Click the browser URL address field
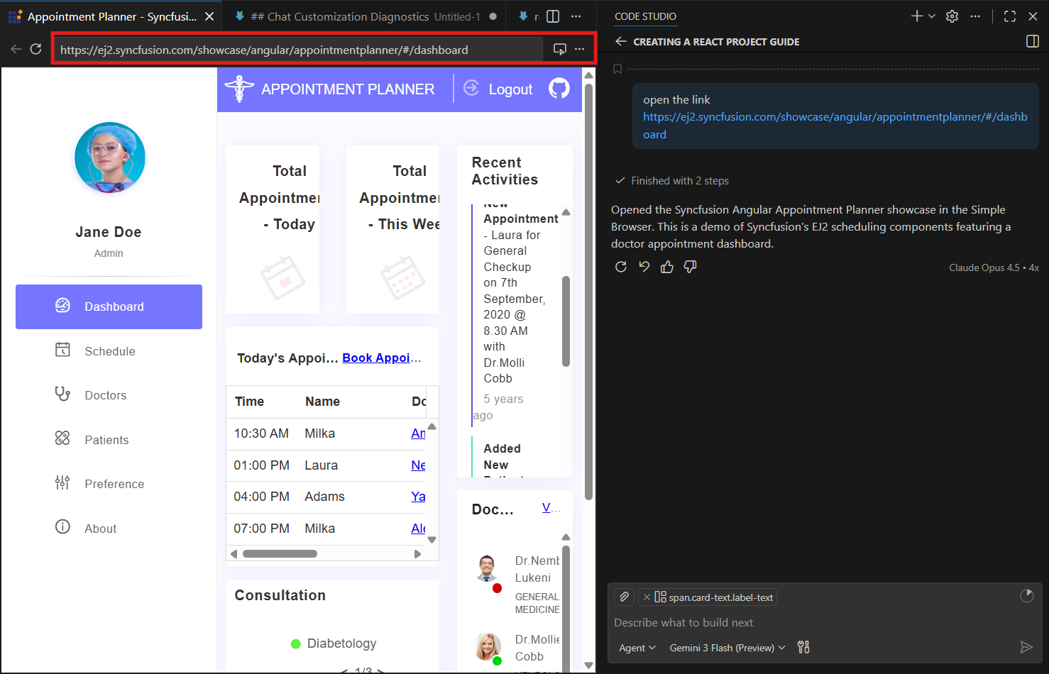Image resolution: width=1049 pixels, height=674 pixels. 298,50
